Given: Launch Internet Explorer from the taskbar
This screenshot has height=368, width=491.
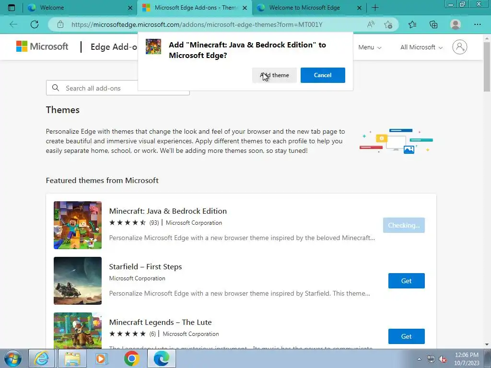Looking at the screenshot, I should tap(42, 358).
